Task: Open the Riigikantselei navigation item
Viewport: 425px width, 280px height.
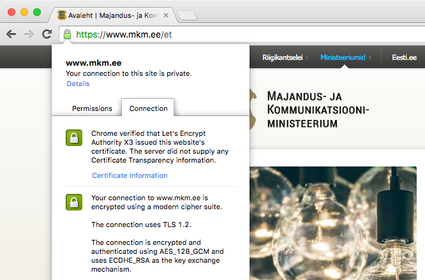Action: click(283, 57)
